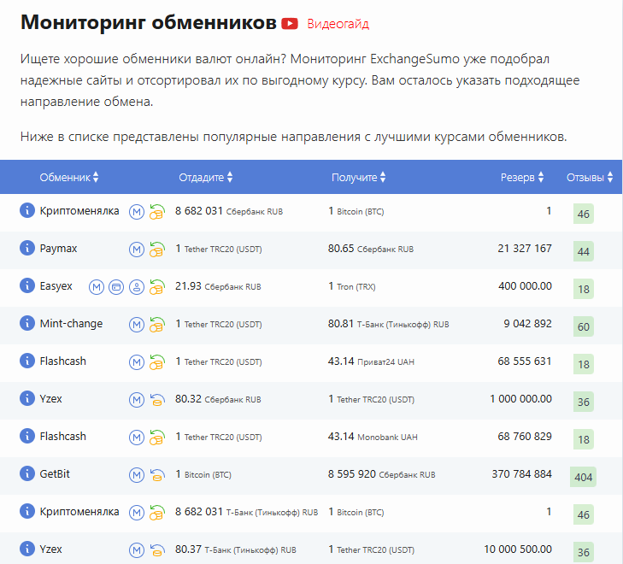The width and height of the screenshot is (623, 564).
Task: Click '8 595 920 Сбербанк RUB' cell
Action: [x=381, y=474]
